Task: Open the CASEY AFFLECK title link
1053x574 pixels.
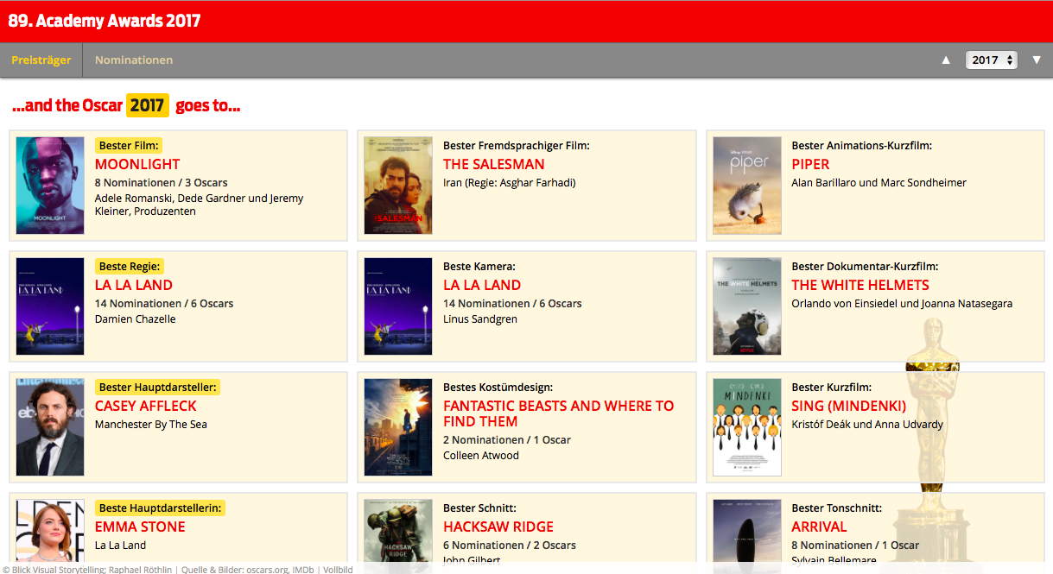Action: 146,406
